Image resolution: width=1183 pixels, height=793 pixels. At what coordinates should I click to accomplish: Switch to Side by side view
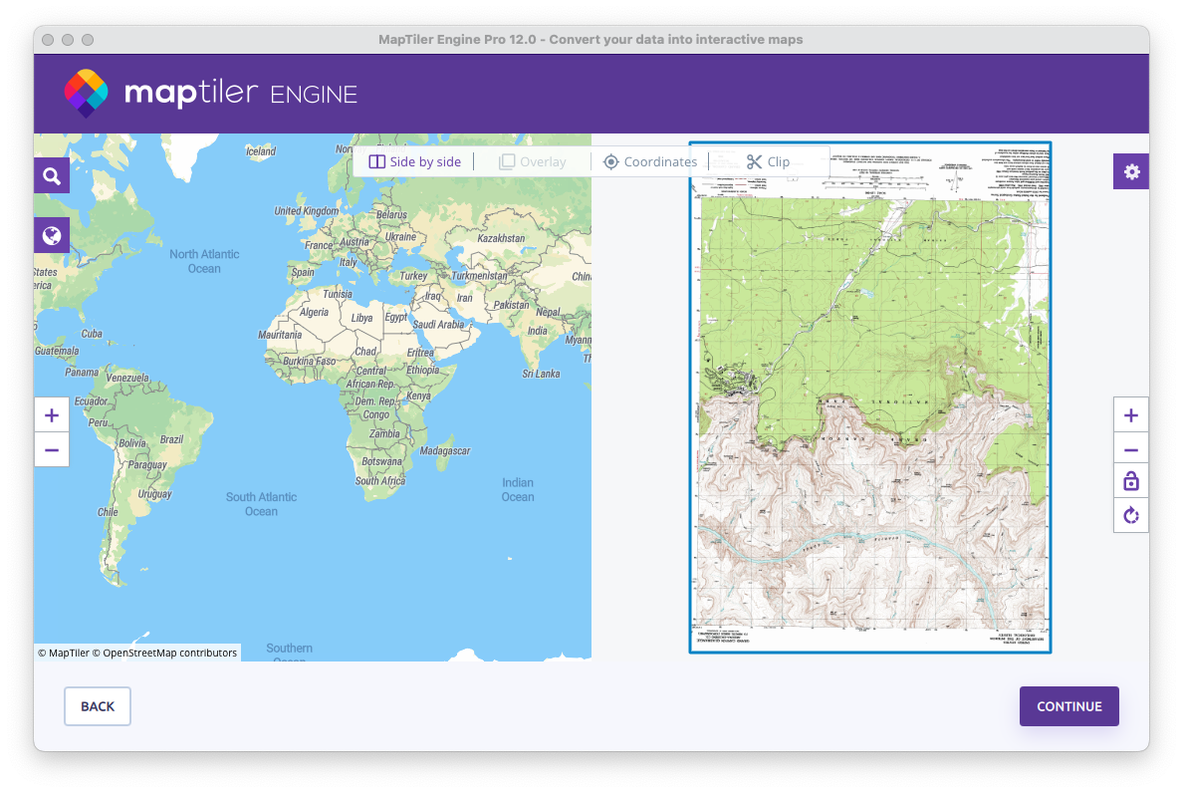pyautogui.click(x=415, y=161)
